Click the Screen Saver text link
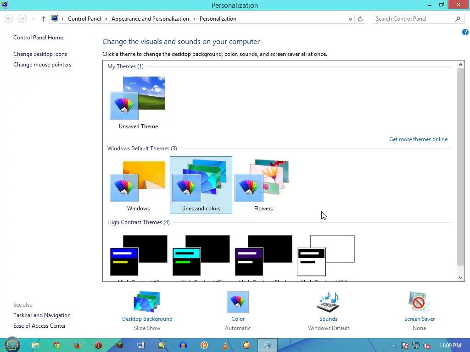 (420, 319)
